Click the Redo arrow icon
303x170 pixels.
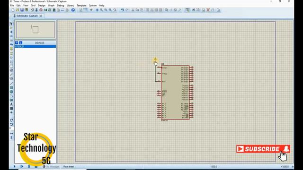127,10
